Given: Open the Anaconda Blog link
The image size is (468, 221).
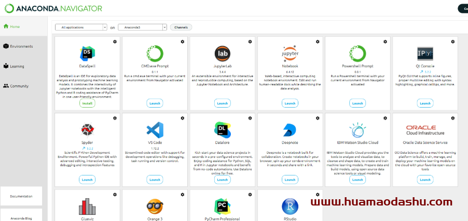Looking at the screenshot, I should coord(21,218).
